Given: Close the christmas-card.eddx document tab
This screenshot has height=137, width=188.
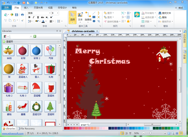Looking at the screenshot, I should pyautogui.click(x=97, y=31).
